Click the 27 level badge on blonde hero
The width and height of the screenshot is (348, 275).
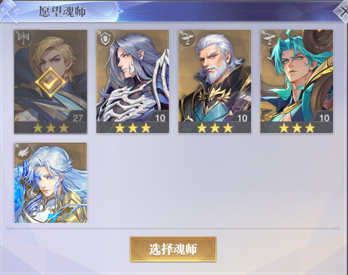[77, 117]
